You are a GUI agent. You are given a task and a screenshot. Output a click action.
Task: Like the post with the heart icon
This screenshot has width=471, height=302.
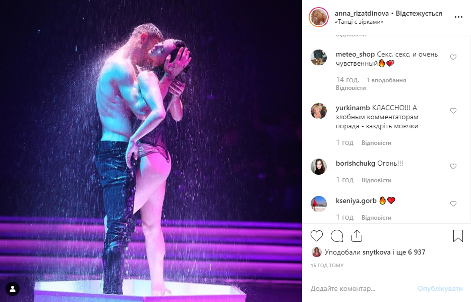317,236
